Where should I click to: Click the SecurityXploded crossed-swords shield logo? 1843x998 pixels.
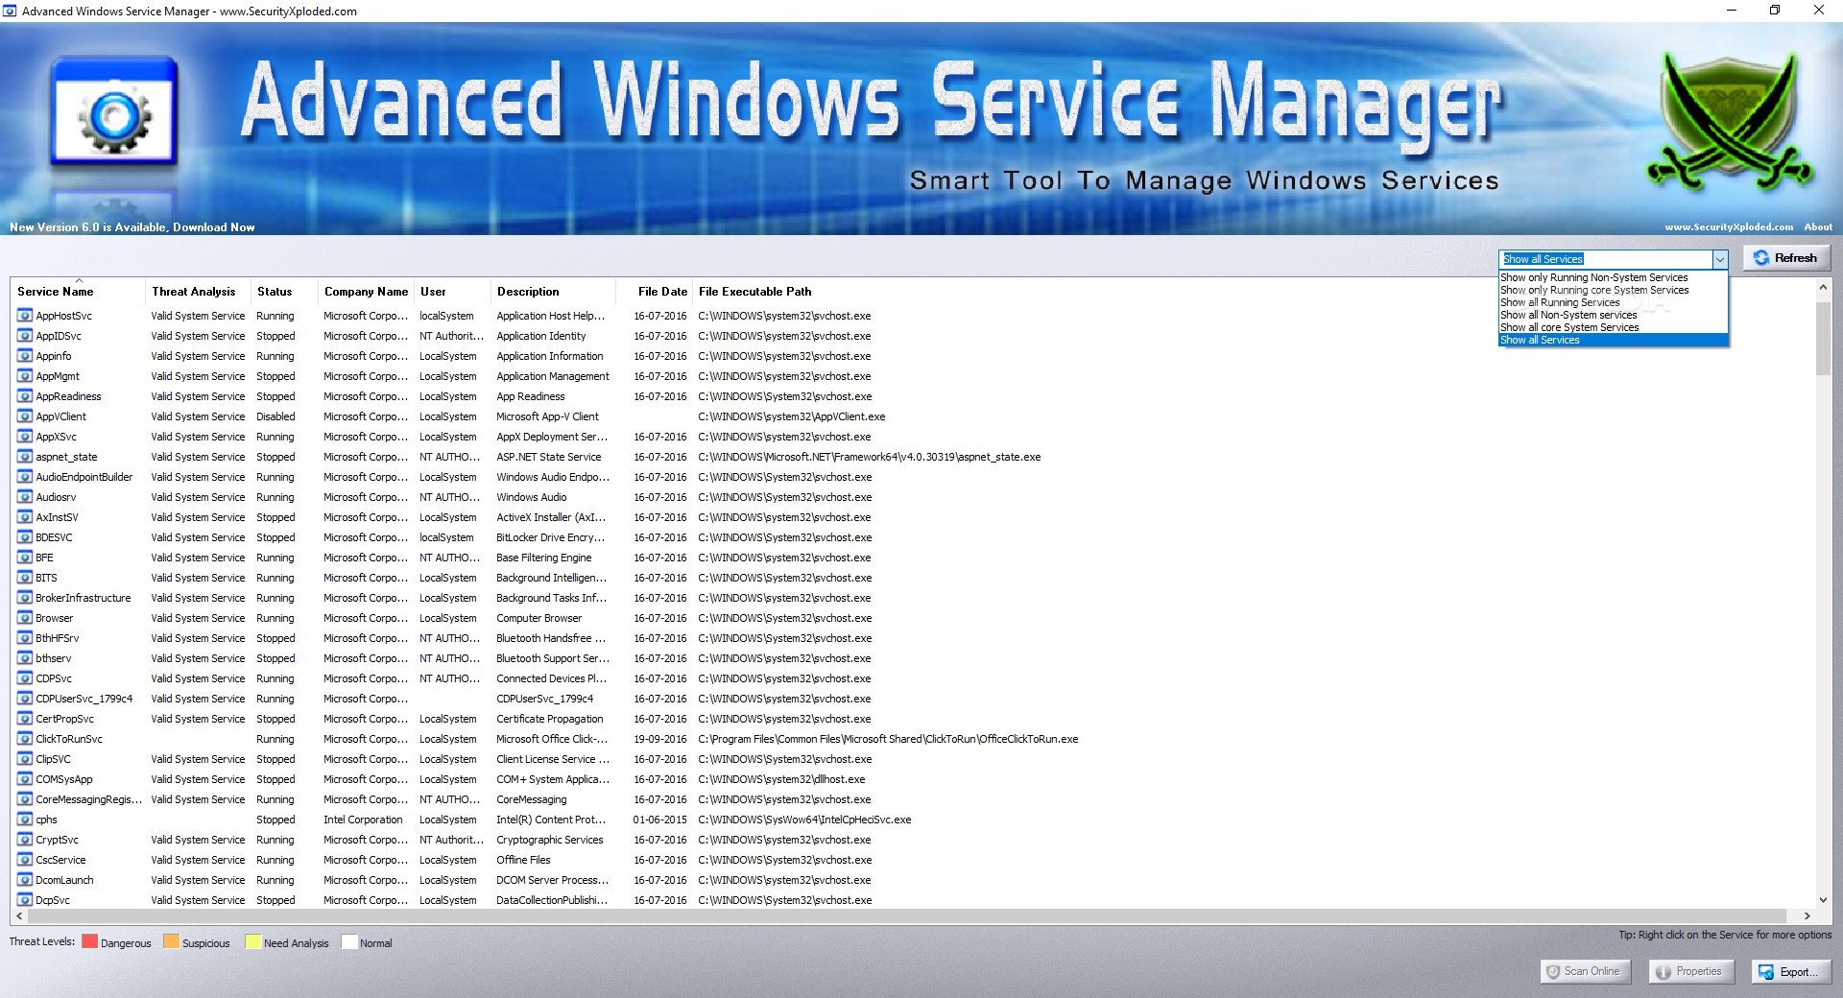click(x=1729, y=121)
